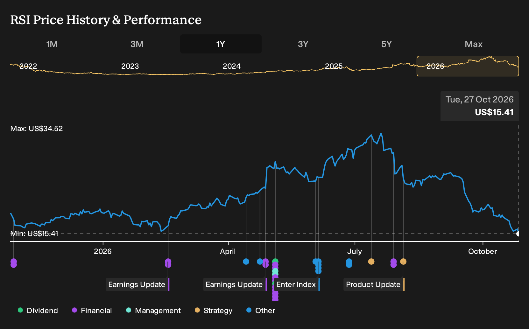Hide Management events via the legend

(153, 311)
